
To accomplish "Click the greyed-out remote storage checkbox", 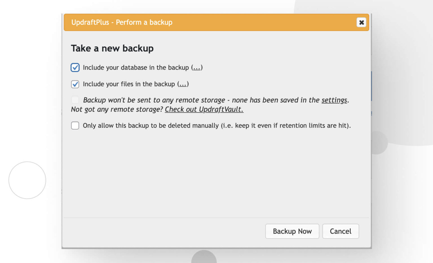I will pyautogui.click(x=75, y=100).
